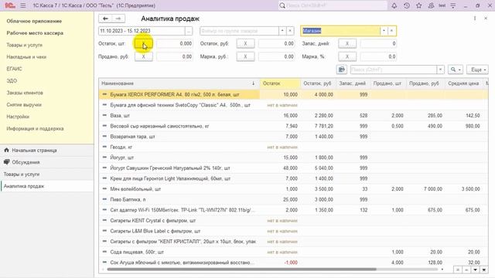Clear the table search field
The height and width of the screenshot is (278, 495).
(x=440, y=69)
